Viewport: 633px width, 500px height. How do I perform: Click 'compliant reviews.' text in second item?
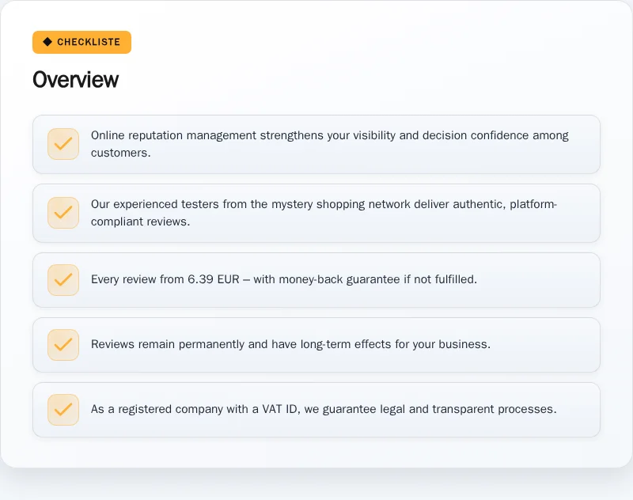point(140,222)
